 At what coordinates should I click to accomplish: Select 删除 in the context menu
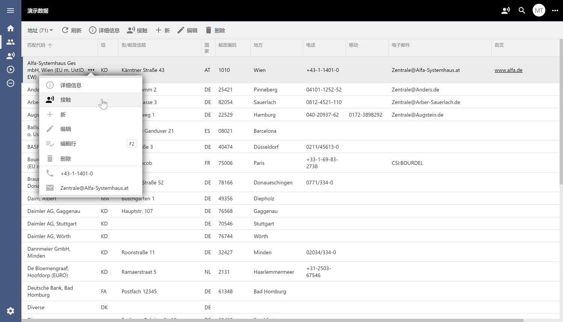point(66,159)
